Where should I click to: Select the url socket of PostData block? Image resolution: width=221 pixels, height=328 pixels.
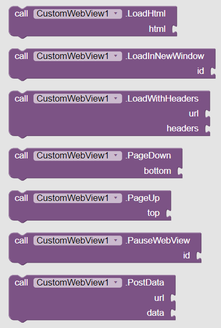(173, 298)
